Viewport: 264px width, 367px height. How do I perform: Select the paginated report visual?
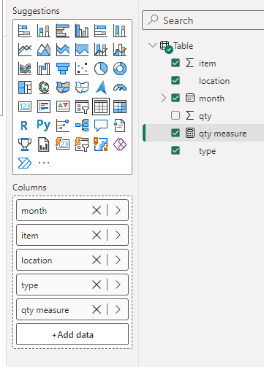[x=44, y=144]
